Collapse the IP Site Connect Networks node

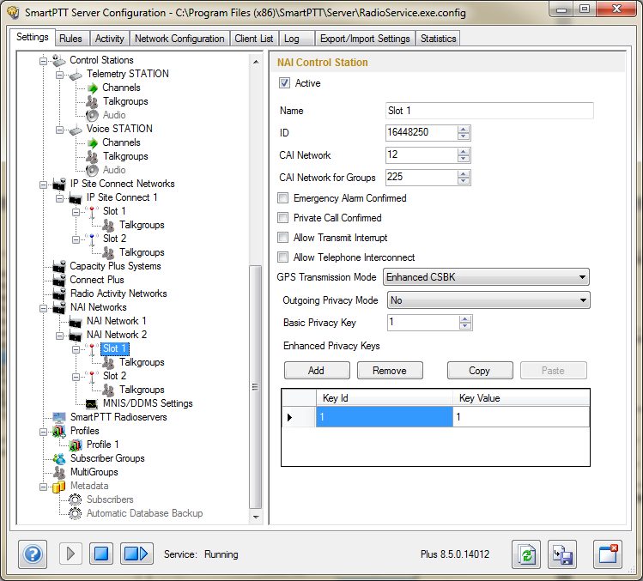[x=43, y=185]
